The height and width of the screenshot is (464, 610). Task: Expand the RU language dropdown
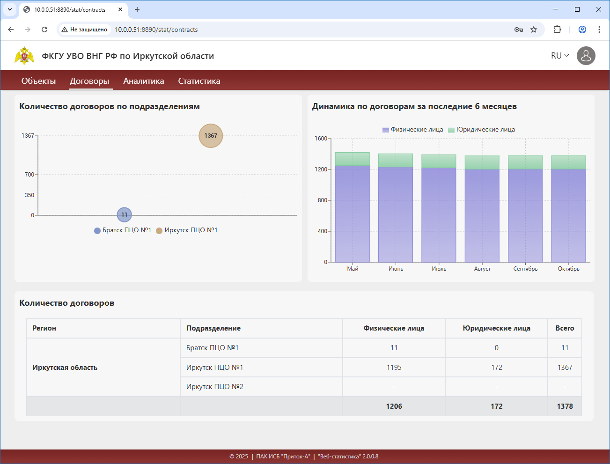click(560, 56)
